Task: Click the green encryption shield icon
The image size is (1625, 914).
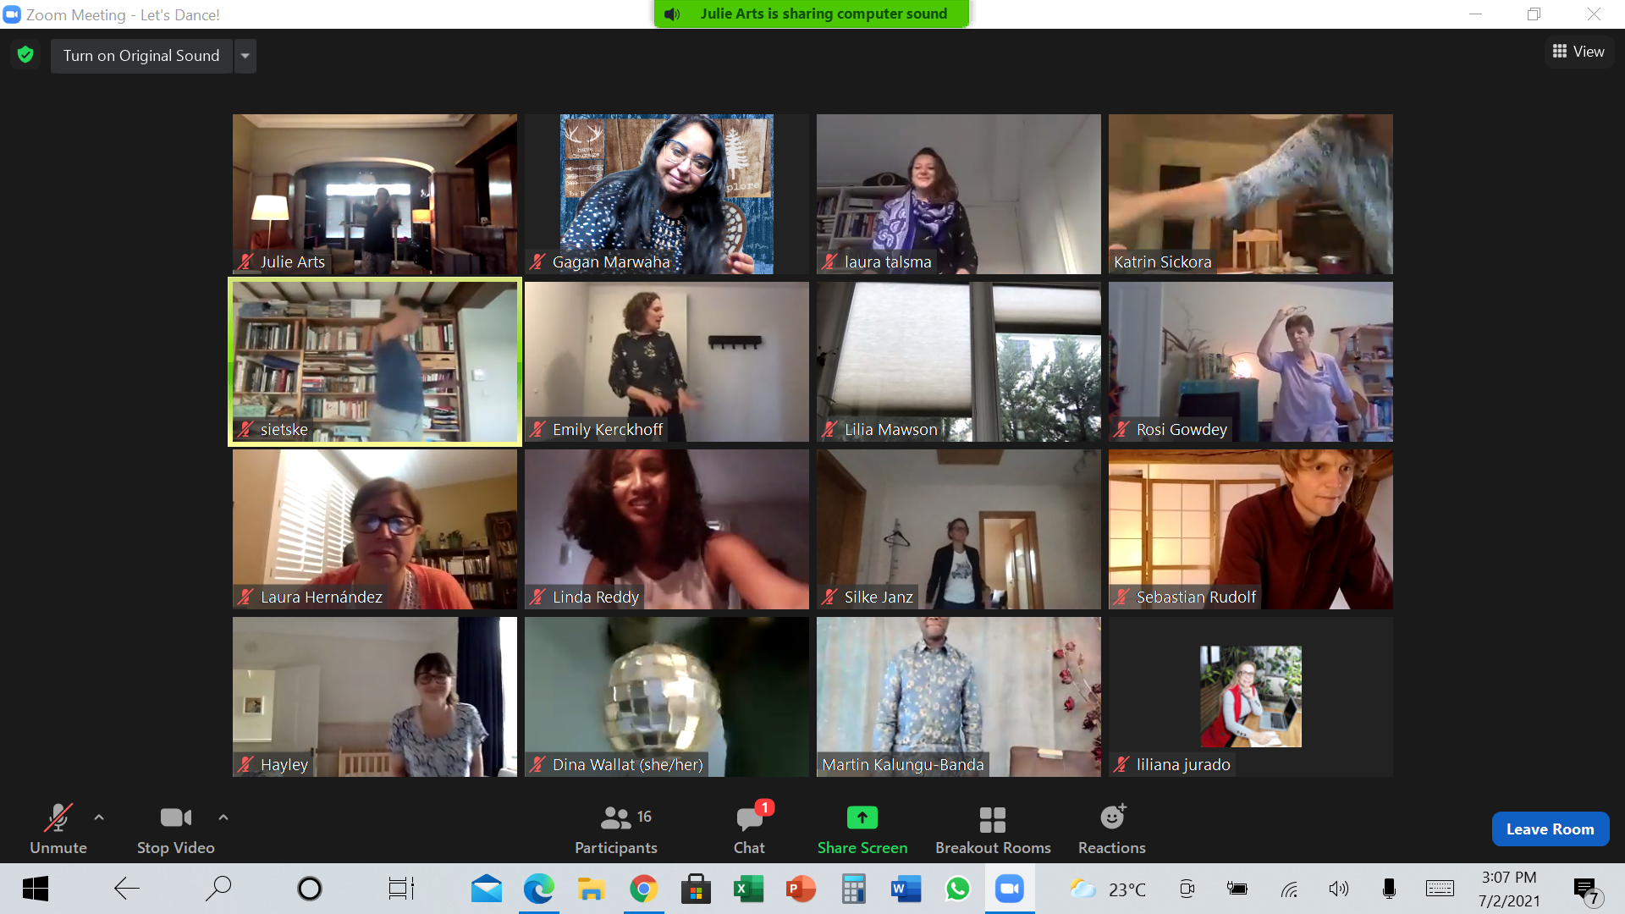Action: tap(25, 55)
